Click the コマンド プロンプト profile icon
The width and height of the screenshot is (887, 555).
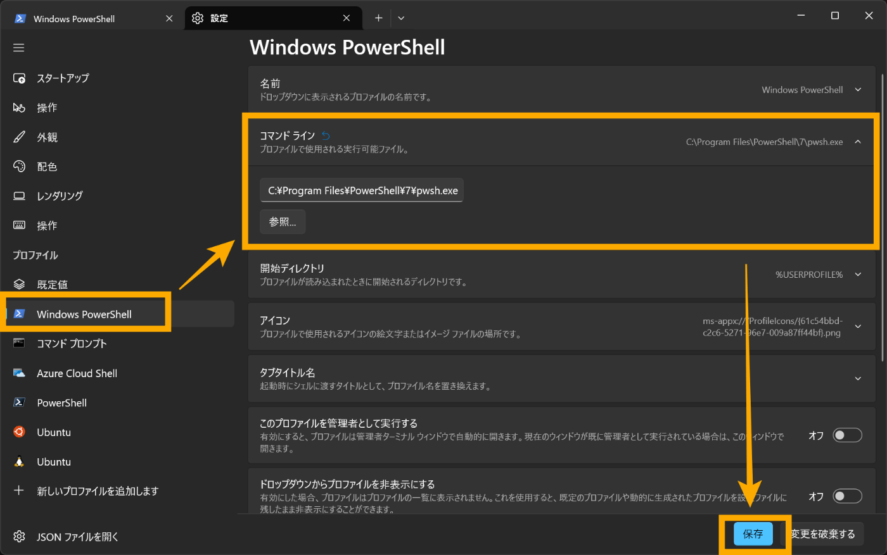click(19, 344)
